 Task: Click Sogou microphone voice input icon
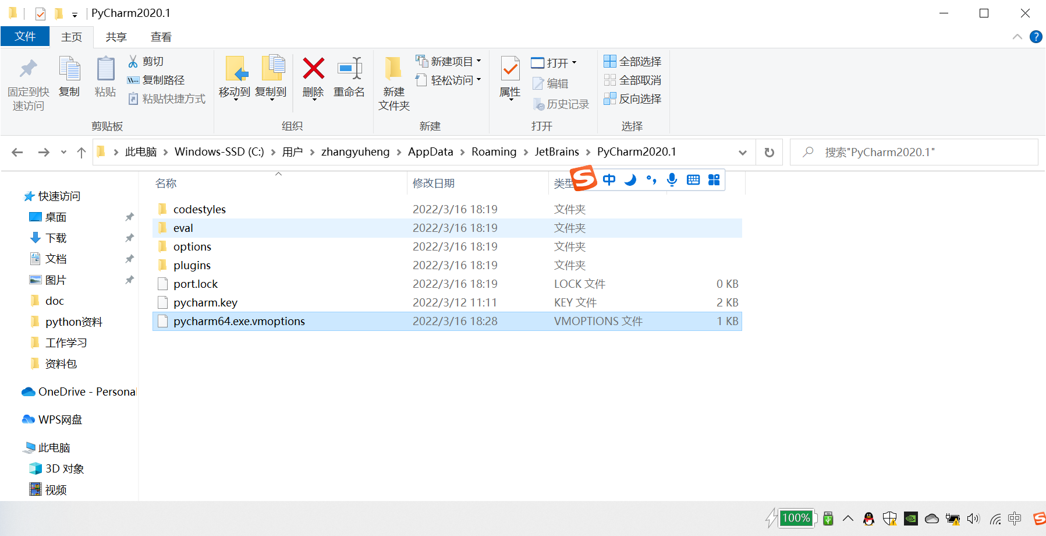pos(672,179)
